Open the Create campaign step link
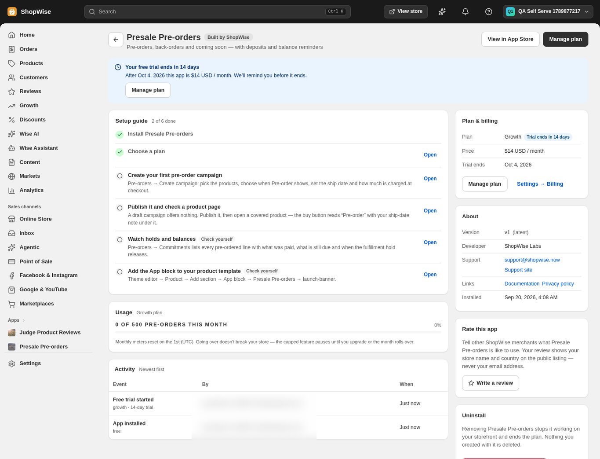 coord(430,179)
